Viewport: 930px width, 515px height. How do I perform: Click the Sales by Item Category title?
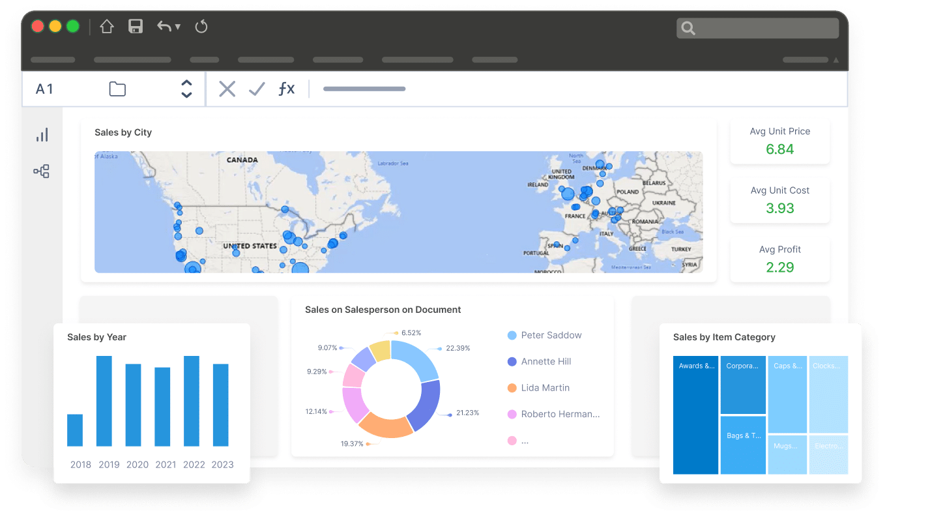[x=724, y=337]
